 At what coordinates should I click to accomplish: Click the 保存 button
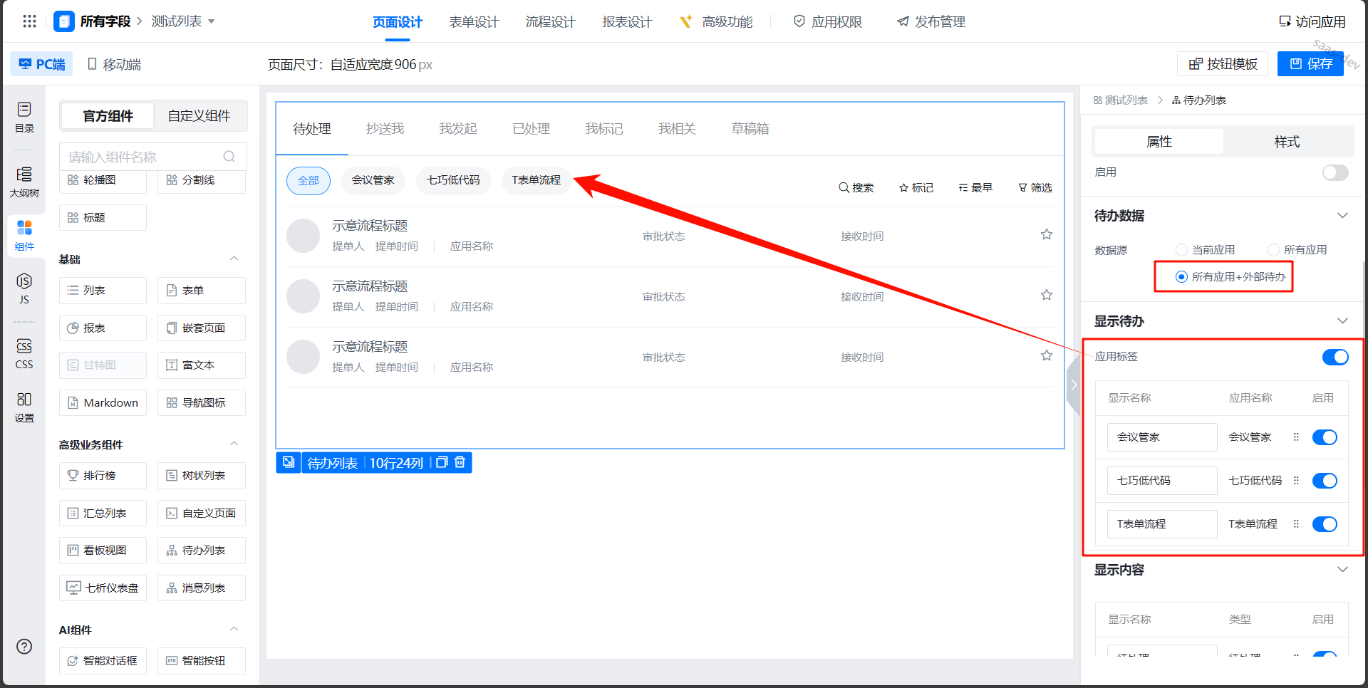(1310, 64)
